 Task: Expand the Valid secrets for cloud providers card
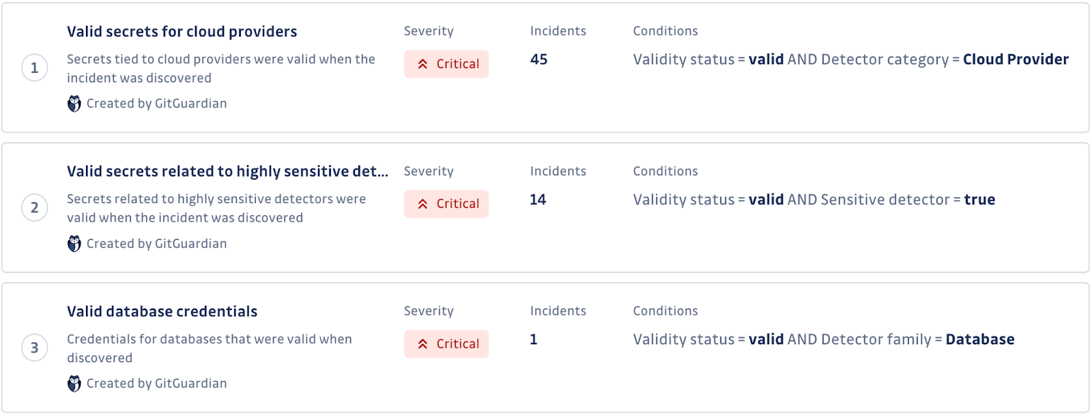click(182, 31)
